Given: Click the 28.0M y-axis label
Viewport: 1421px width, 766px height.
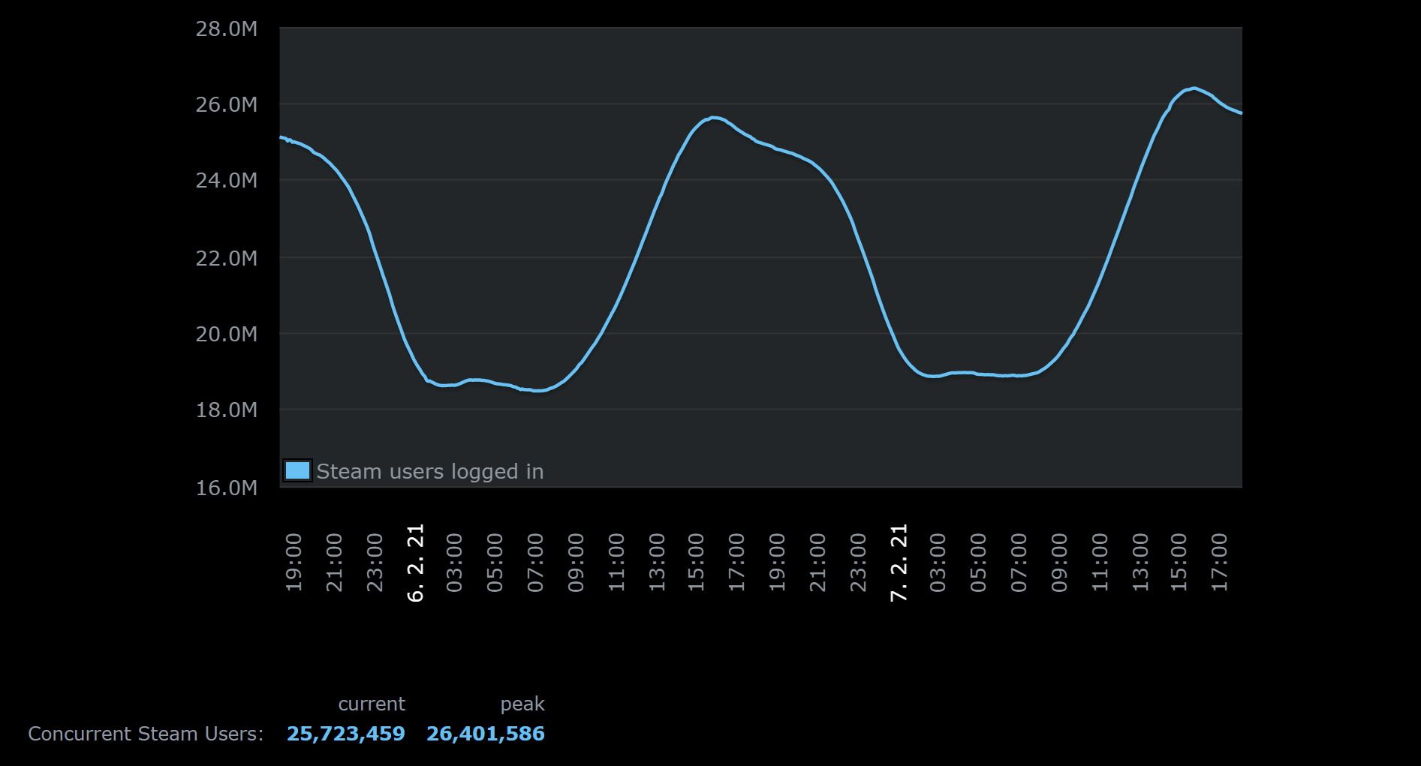Looking at the screenshot, I should click(x=226, y=29).
